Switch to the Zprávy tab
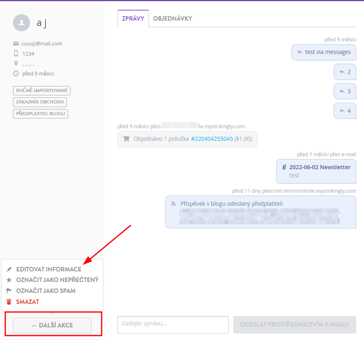This screenshot has width=364, height=340. pos(133,19)
